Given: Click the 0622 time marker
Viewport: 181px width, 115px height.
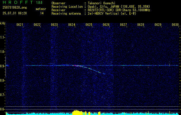Looking at the screenshot, I should pyautogui.click(x=37, y=25).
